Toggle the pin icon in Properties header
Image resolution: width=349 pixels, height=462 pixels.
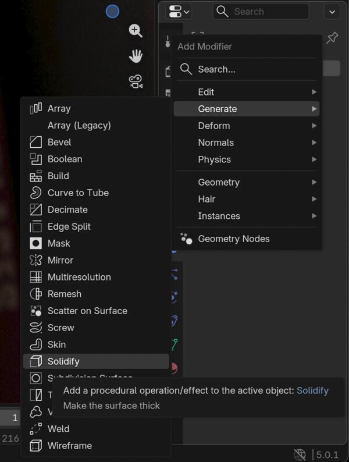click(332, 38)
